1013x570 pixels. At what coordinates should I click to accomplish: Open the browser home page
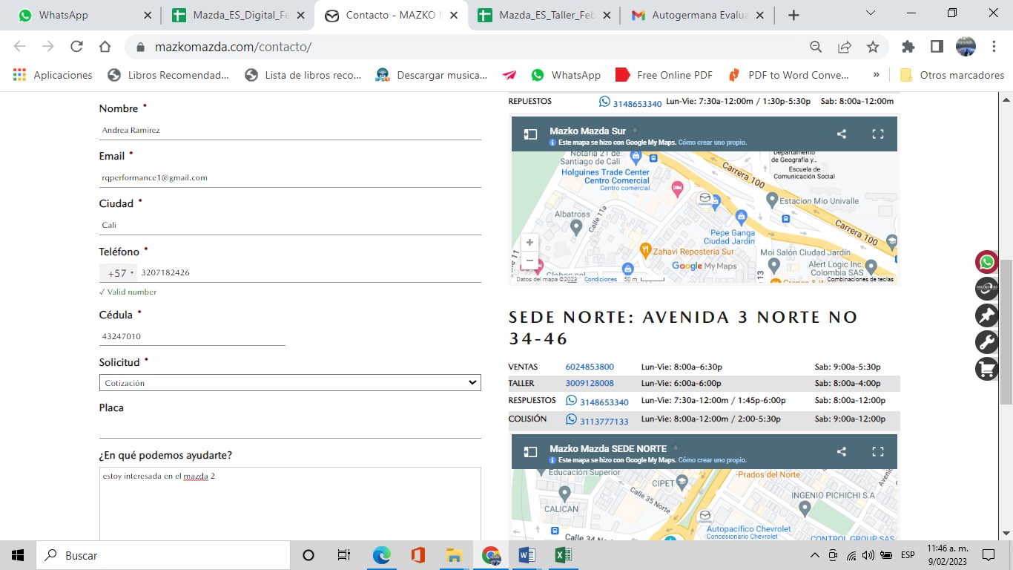(x=105, y=47)
